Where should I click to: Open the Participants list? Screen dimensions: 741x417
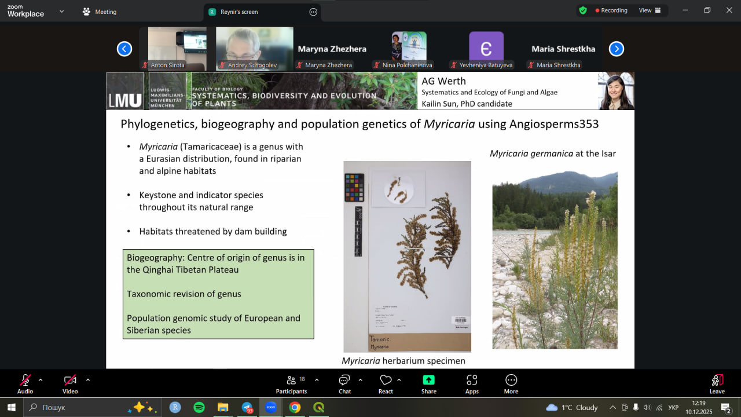[x=292, y=383]
